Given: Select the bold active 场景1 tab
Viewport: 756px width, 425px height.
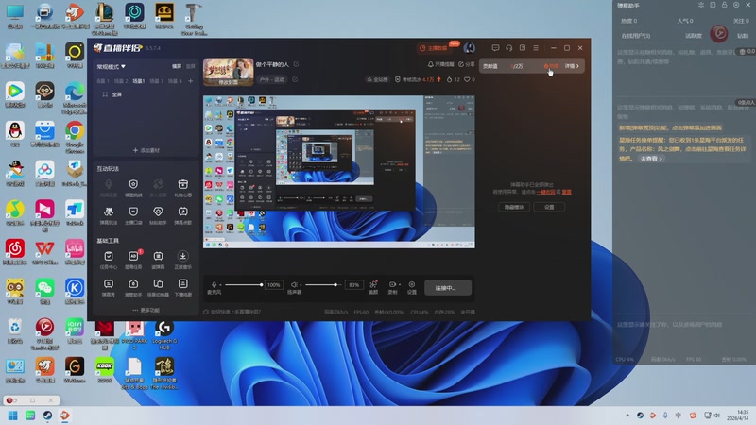Looking at the screenshot, I should pos(138,81).
